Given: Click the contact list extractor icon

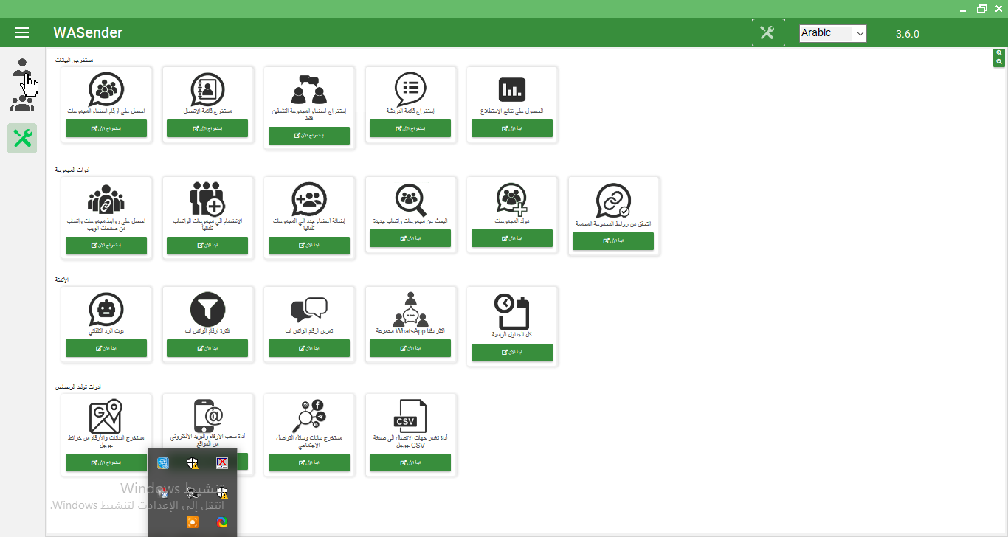Looking at the screenshot, I should tap(207, 90).
